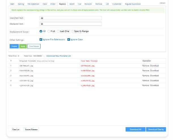Open the File extension tab
The height and width of the screenshot is (140, 173).
point(33,4)
